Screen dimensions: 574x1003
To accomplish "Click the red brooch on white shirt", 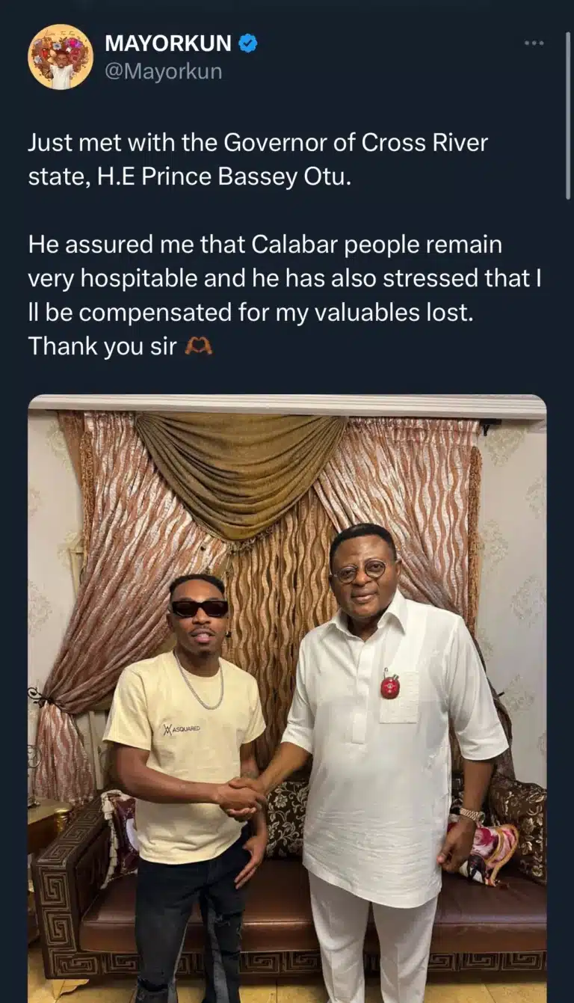I will click(390, 684).
